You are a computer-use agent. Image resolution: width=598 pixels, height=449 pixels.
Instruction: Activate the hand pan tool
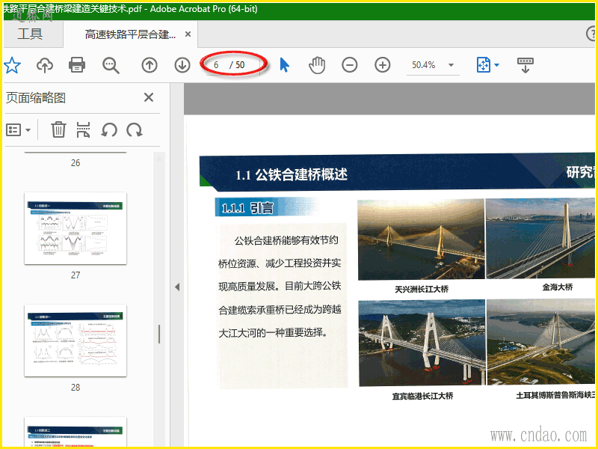point(317,65)
